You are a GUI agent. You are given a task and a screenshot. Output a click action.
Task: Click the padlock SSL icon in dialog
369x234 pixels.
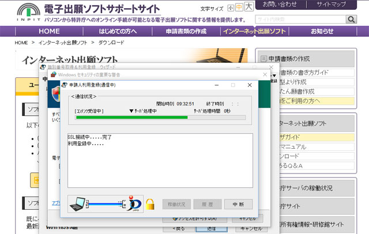coord(149,204)
